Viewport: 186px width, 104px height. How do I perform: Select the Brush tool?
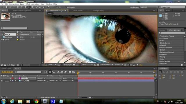point(37,7)
